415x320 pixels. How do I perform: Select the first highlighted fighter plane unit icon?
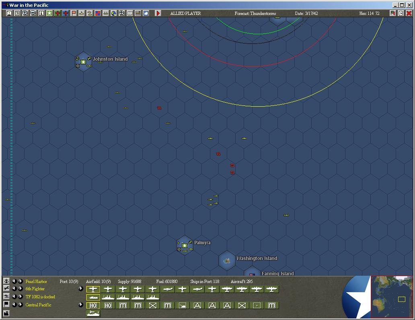pyautogui.click(x=93, y=289)
